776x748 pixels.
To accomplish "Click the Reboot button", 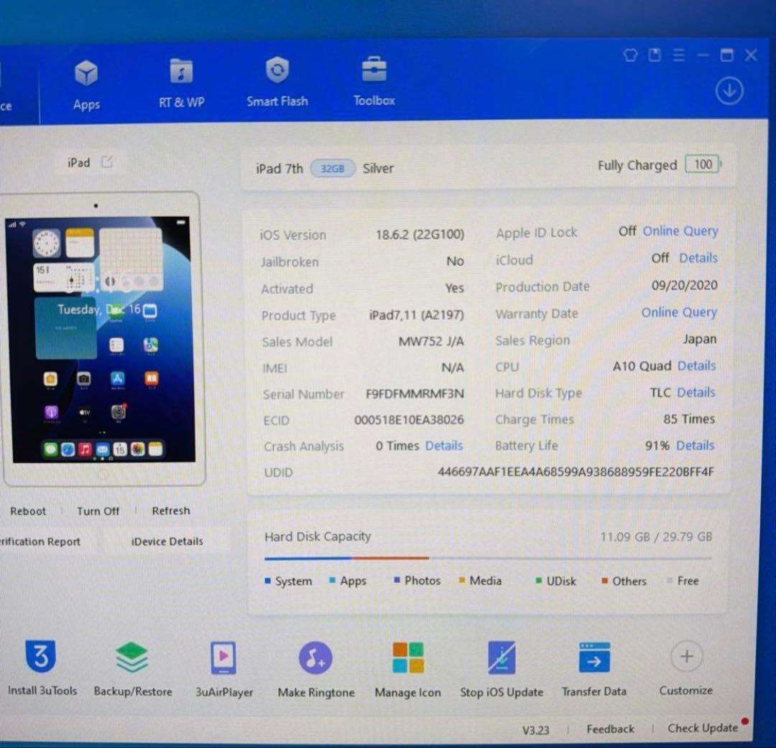I will coord(28,510).
